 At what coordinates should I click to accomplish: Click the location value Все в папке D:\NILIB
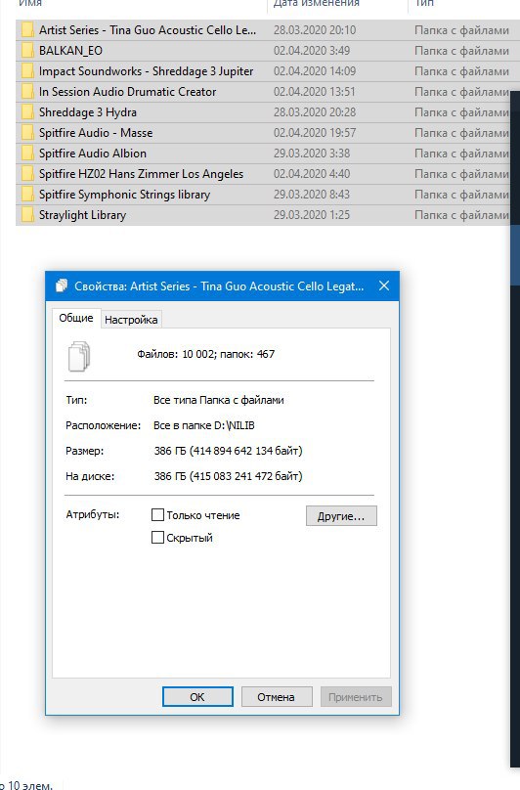click(204, 425)
